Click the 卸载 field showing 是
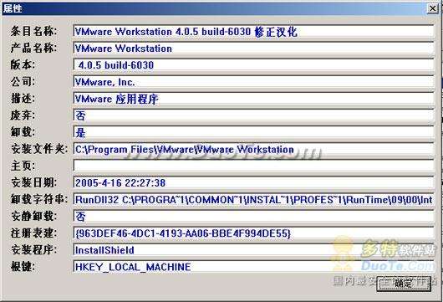443x302 pixels. 253,132
